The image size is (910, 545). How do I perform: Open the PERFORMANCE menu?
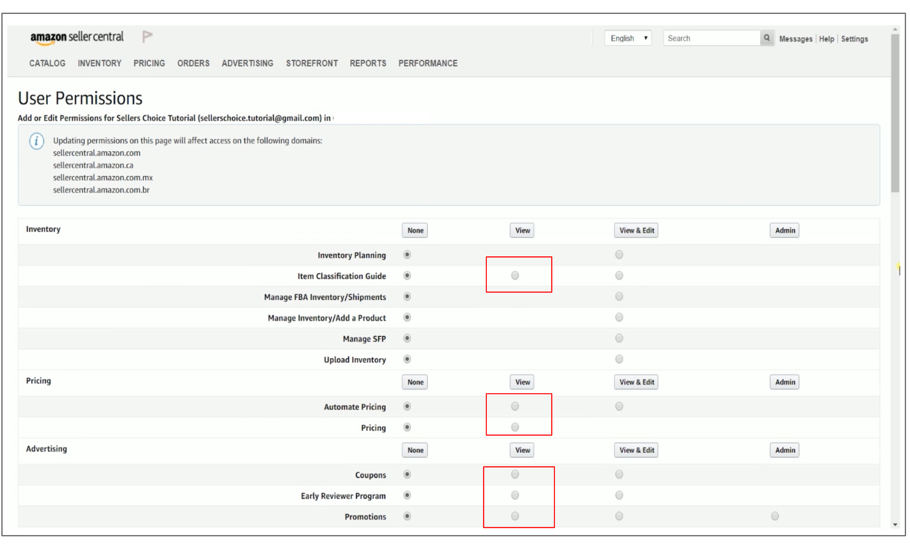pyautogui.click(x=428, y=63)
